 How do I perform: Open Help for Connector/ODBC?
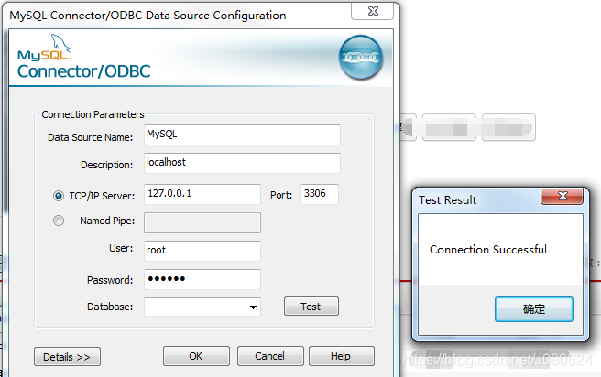341,356
